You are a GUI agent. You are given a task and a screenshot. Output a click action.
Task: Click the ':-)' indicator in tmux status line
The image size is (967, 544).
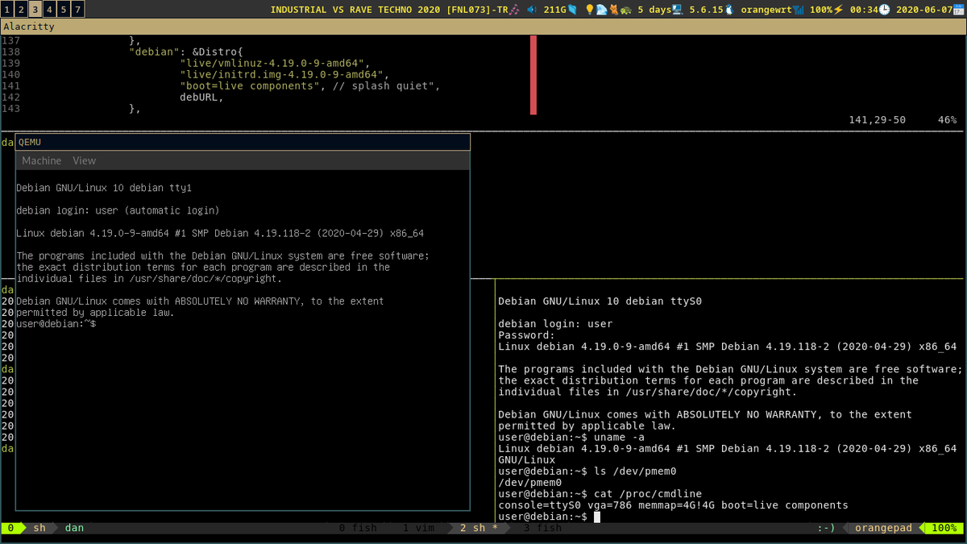tap(826, 528)
